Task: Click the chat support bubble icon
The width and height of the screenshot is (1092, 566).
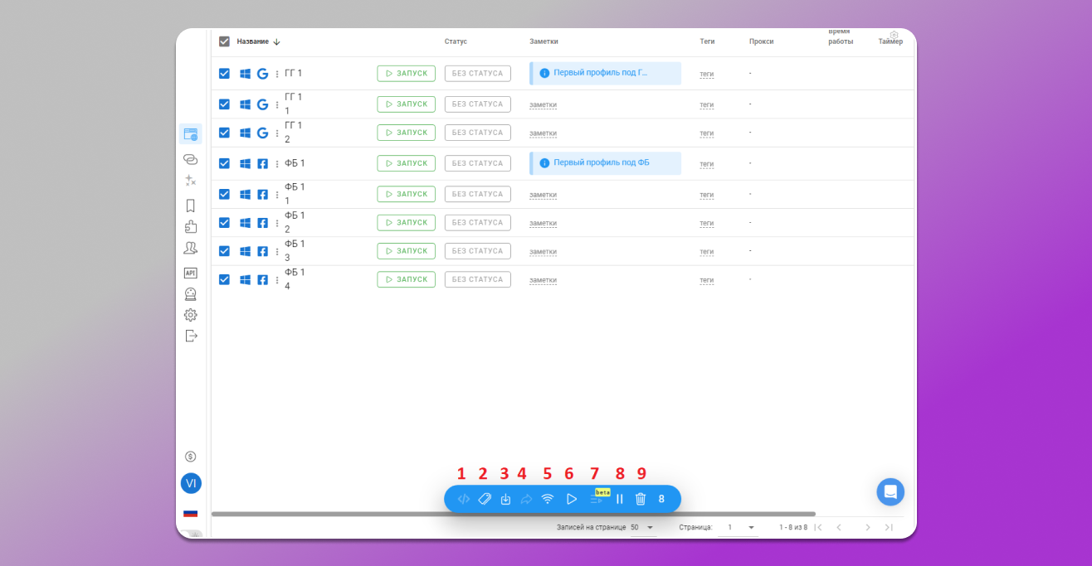Action: [890, 491]
